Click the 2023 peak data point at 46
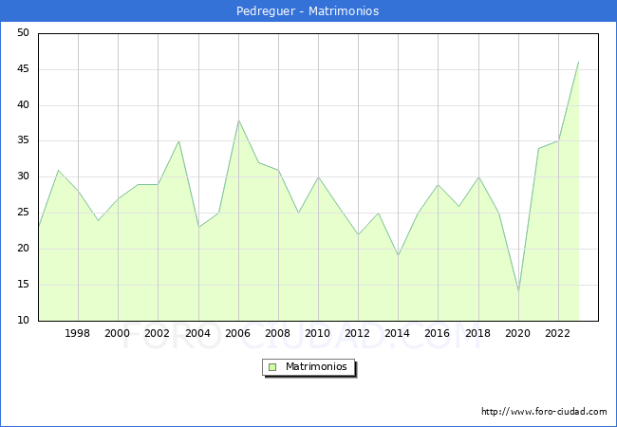Screen dimensions: 617x427 (578, 62)
